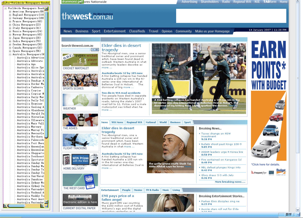Switch to the National tab
303x218 pixels.
tap(151, 122)
